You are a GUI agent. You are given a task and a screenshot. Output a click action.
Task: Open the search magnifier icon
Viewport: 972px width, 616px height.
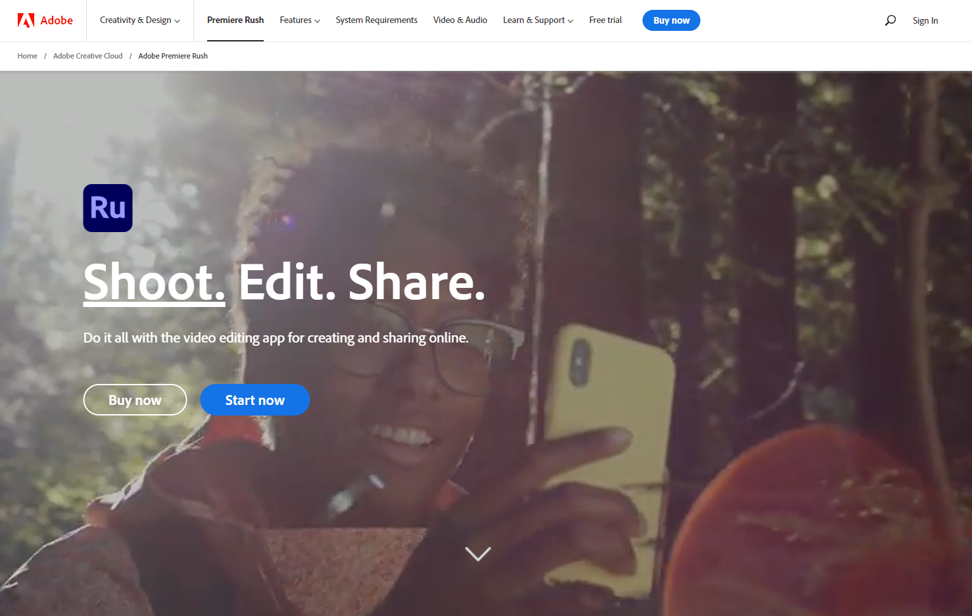[x=890, y=20]
